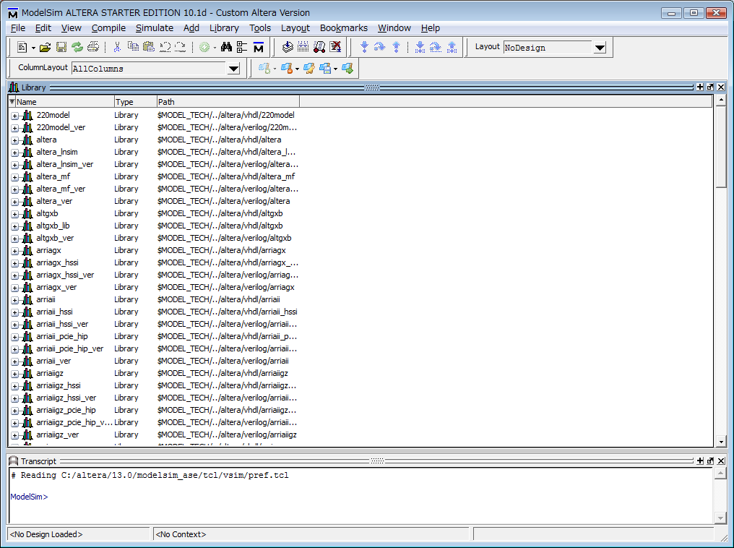Click the Library column filter triangle icon

(x=12, y=102)
